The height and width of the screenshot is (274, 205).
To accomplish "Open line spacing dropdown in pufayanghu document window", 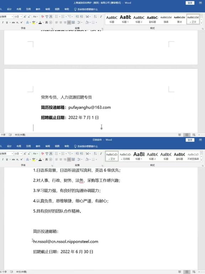I will [80, 22].
